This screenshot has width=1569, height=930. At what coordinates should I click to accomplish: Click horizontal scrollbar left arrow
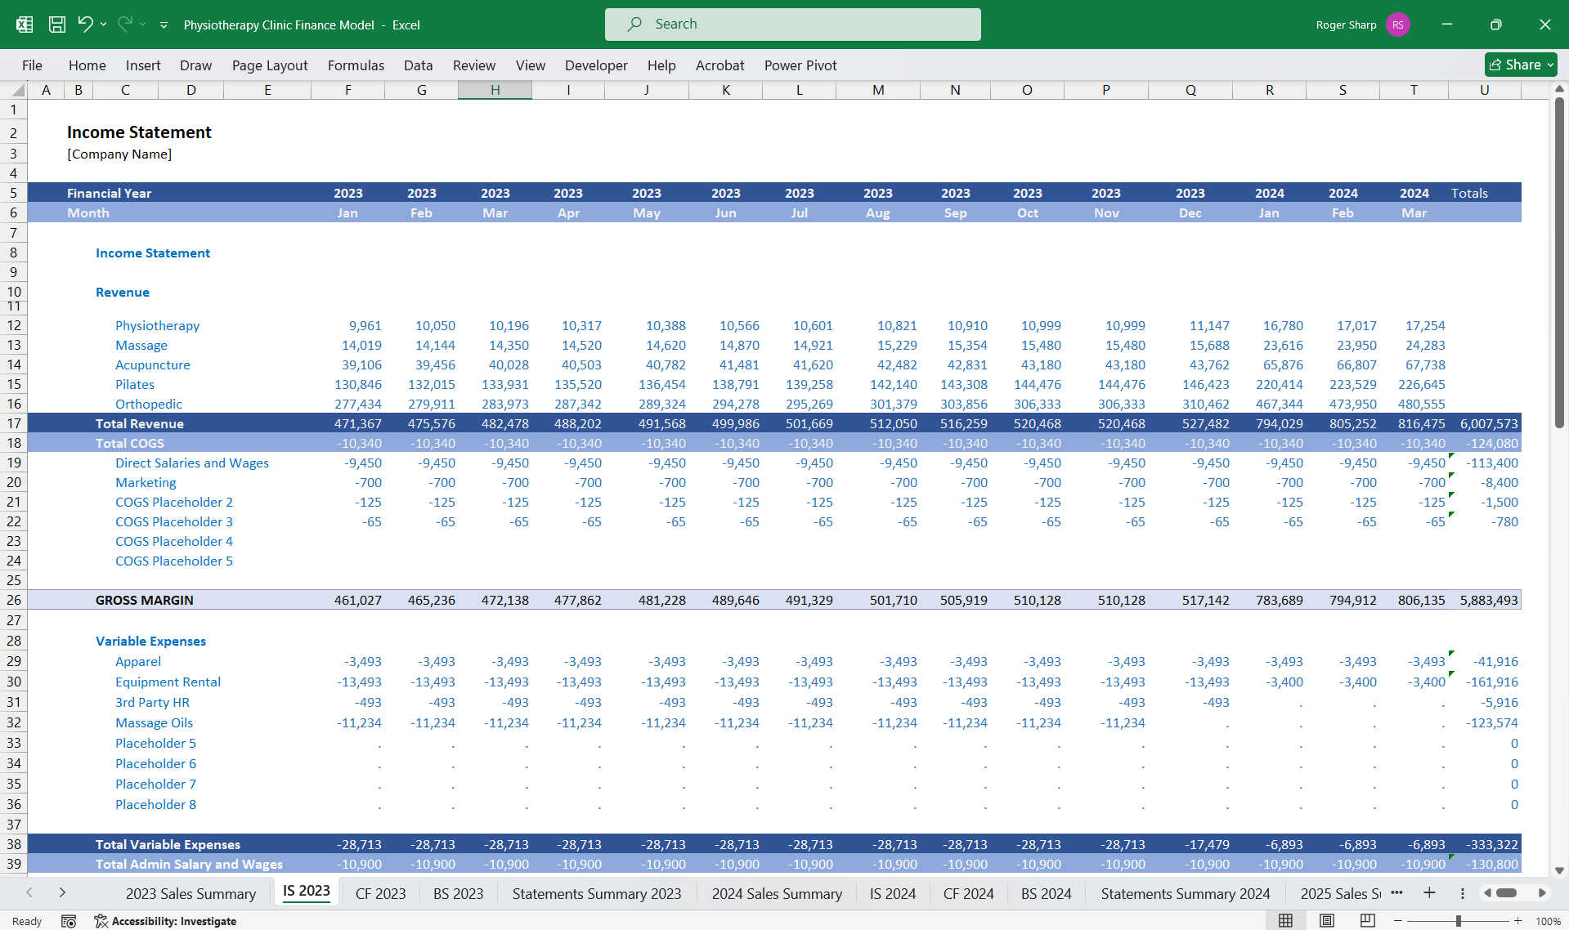1487,893
